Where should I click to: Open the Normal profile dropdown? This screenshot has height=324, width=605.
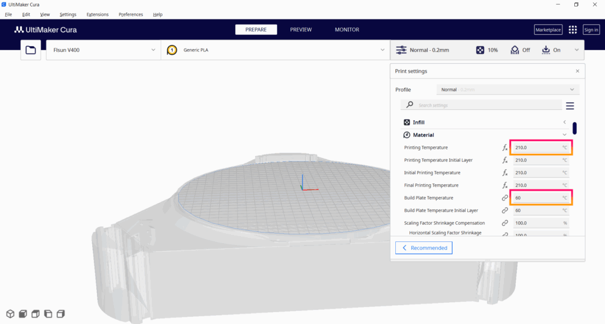coord(508,90)
